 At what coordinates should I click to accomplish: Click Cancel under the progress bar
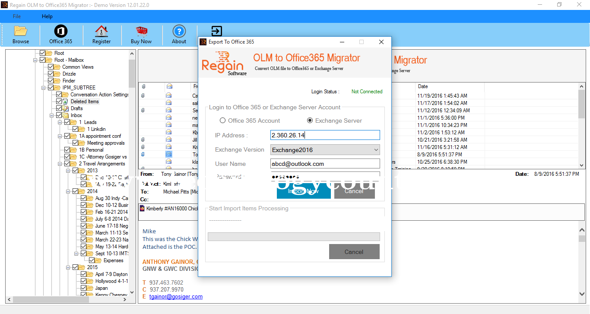(x=354, y=252)
